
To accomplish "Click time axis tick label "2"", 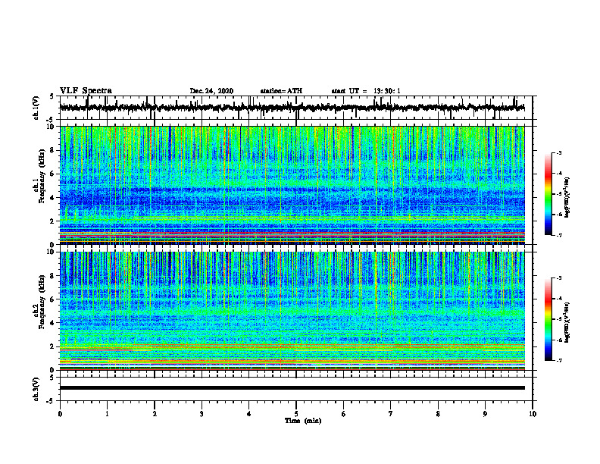I will click(155, 414).
